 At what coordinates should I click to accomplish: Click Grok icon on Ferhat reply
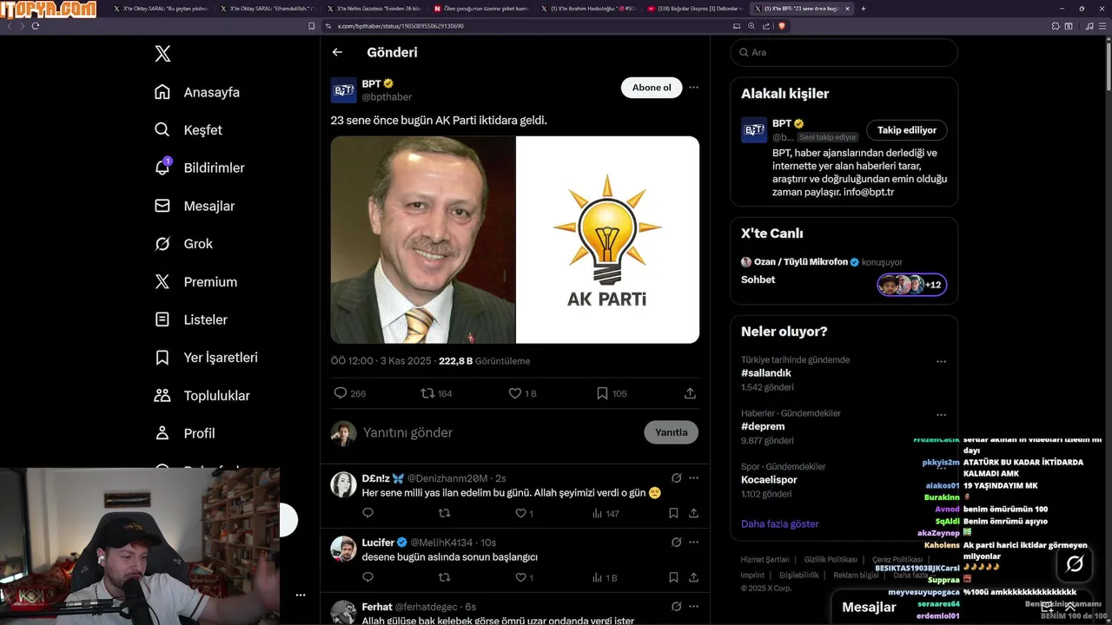click(x=676, y=606)
